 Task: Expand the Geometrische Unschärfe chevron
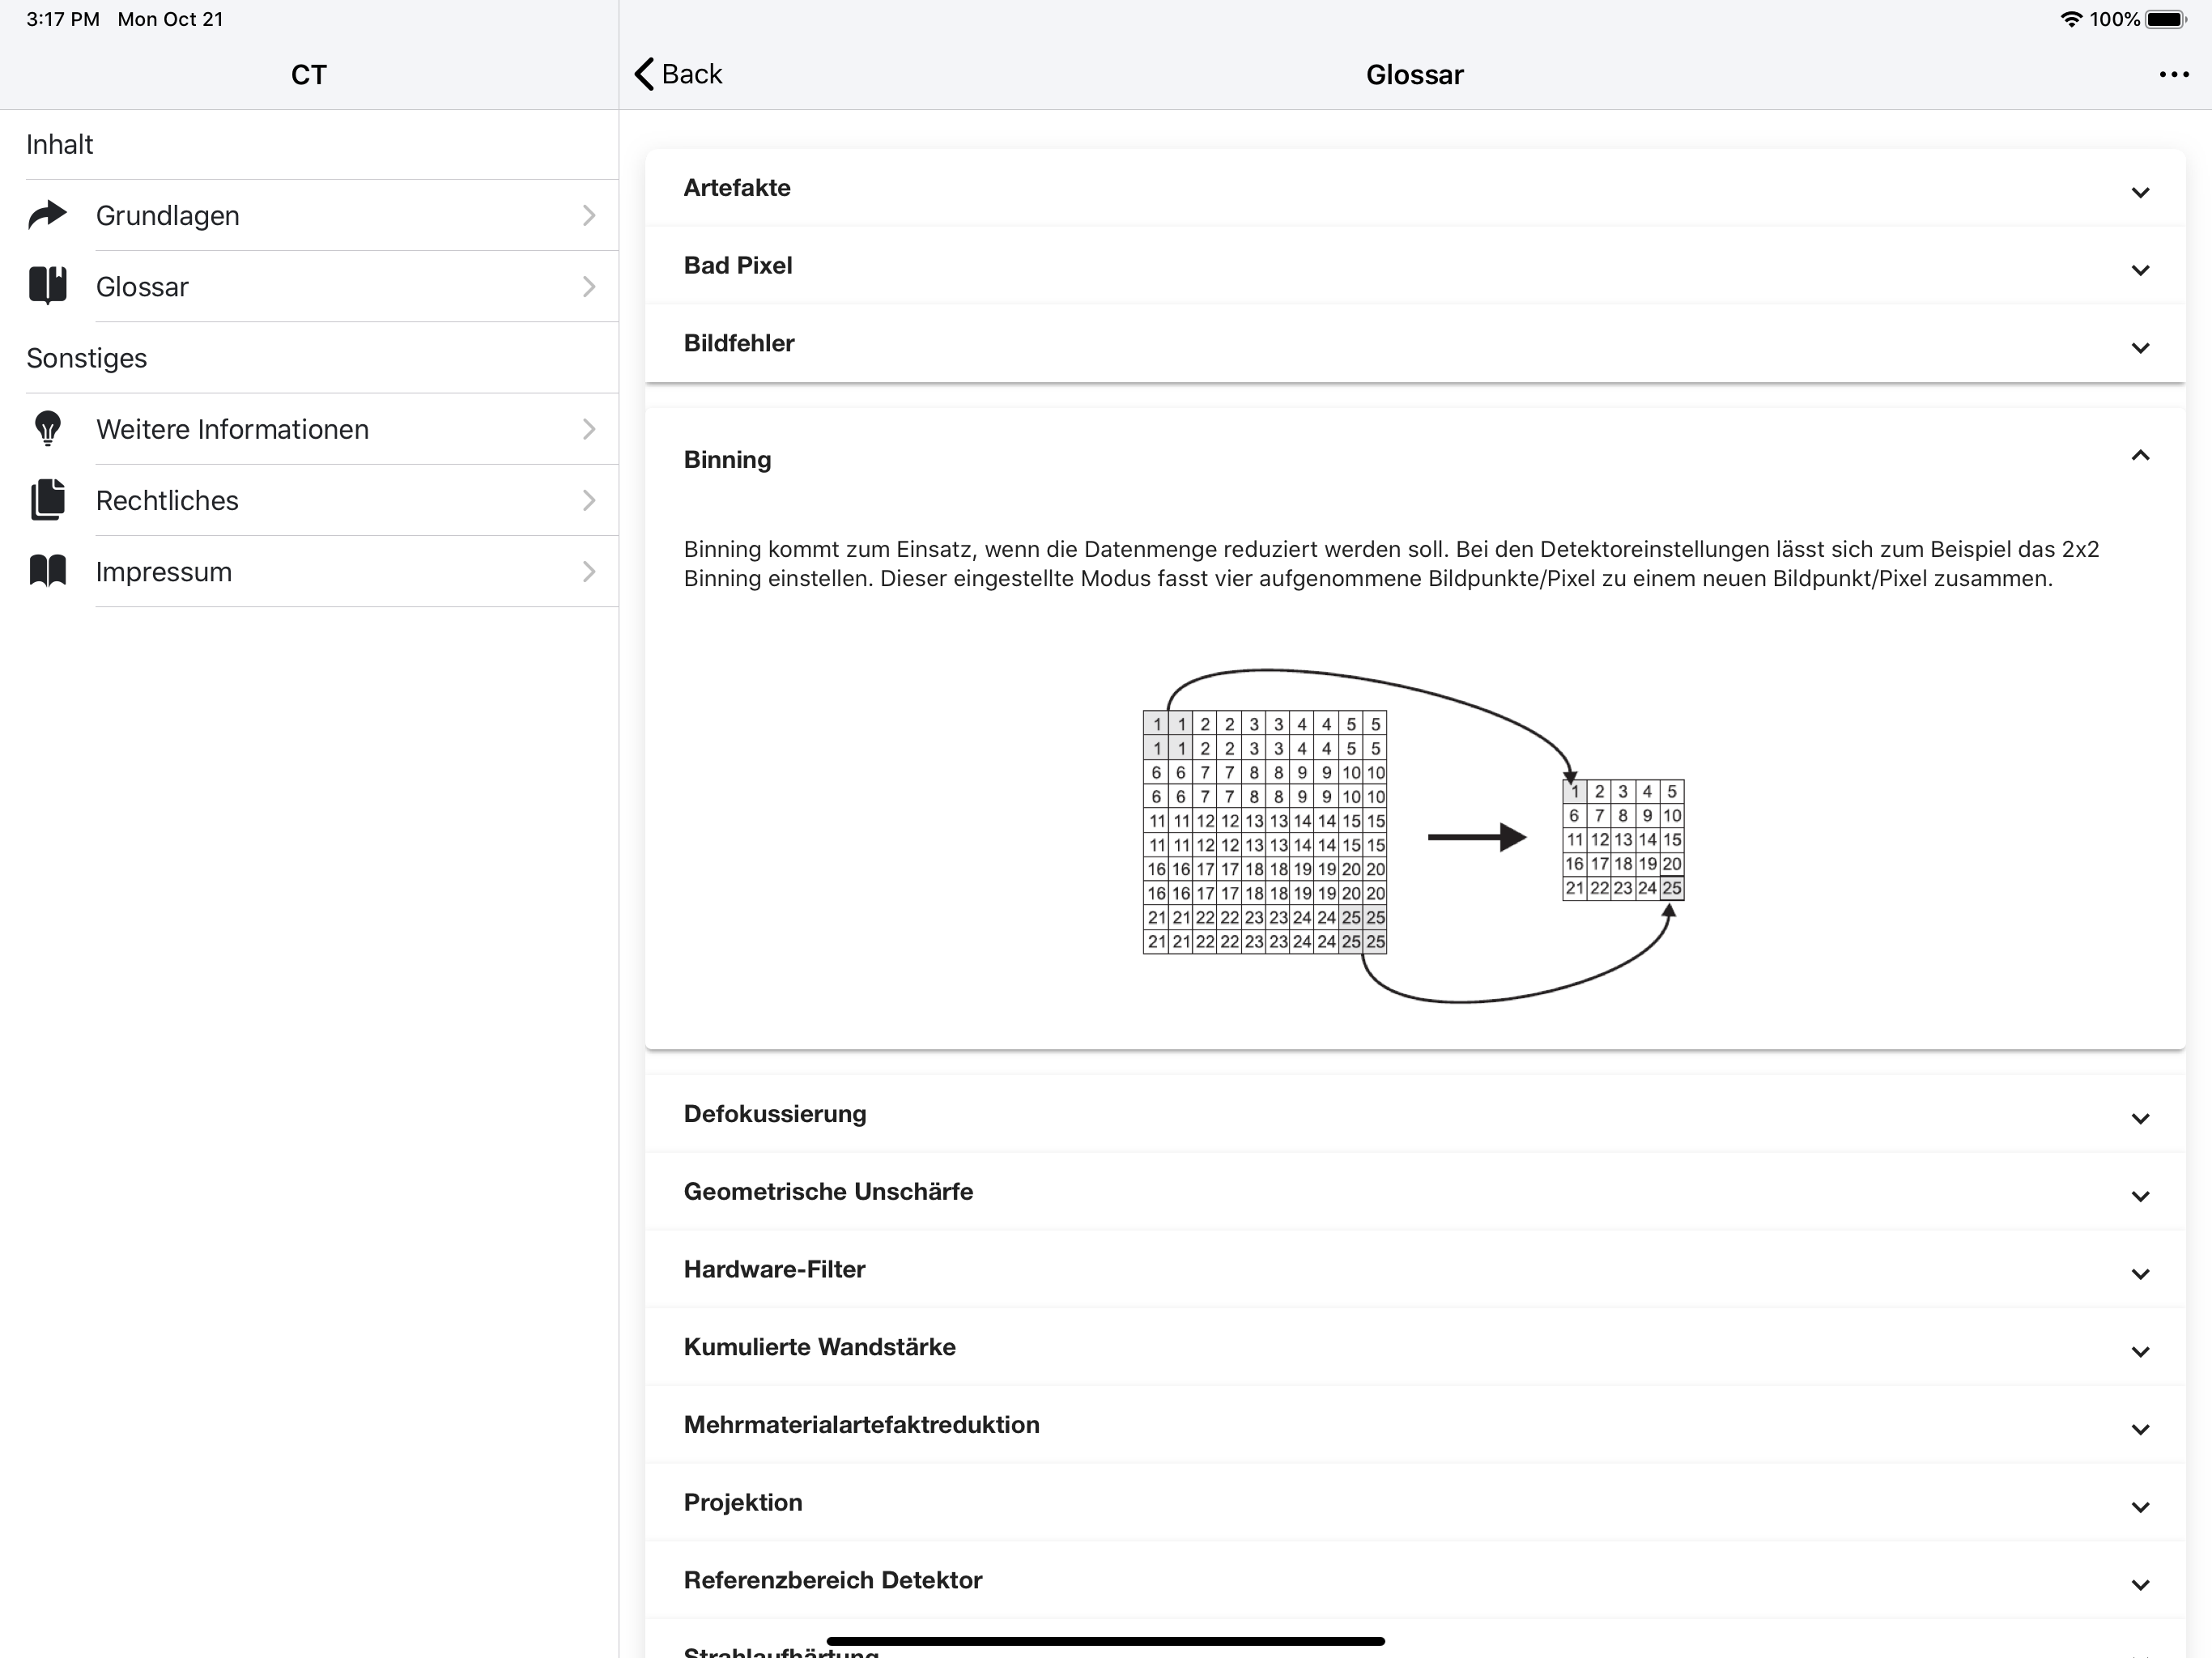pos(2140,1196)
